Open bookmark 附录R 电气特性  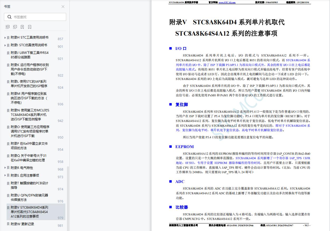click(x=22, y=168)
